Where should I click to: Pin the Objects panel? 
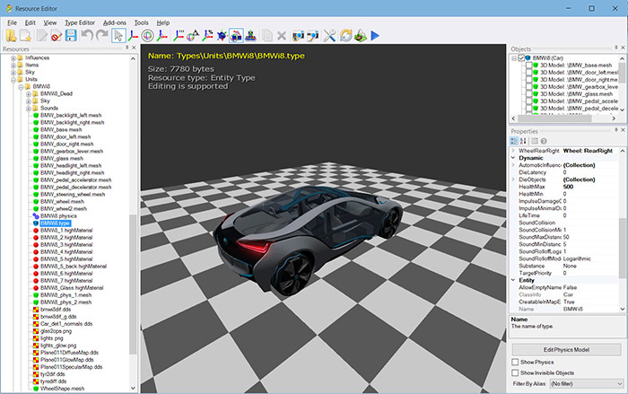(616, 48)
